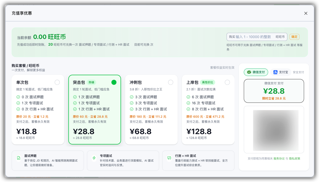The image size is (319, 182).
Task: Select the 冲刺包 package radio button
Action: click(171, 82)
